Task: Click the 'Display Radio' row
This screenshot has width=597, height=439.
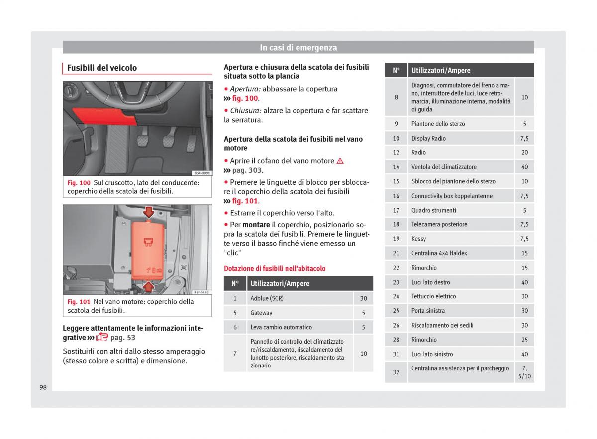Action: (x=459, y=138)
